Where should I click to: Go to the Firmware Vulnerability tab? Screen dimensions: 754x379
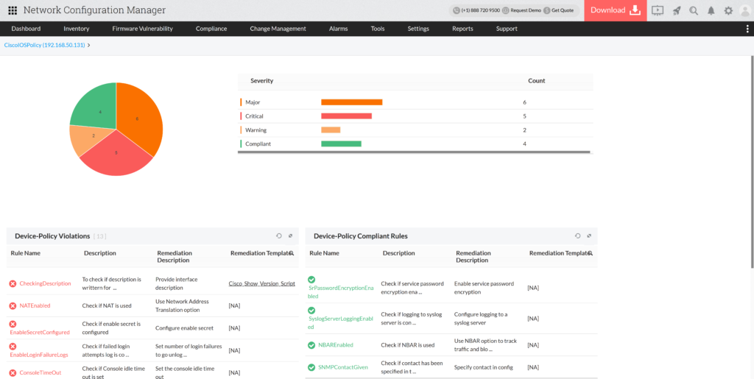point(142,29)
